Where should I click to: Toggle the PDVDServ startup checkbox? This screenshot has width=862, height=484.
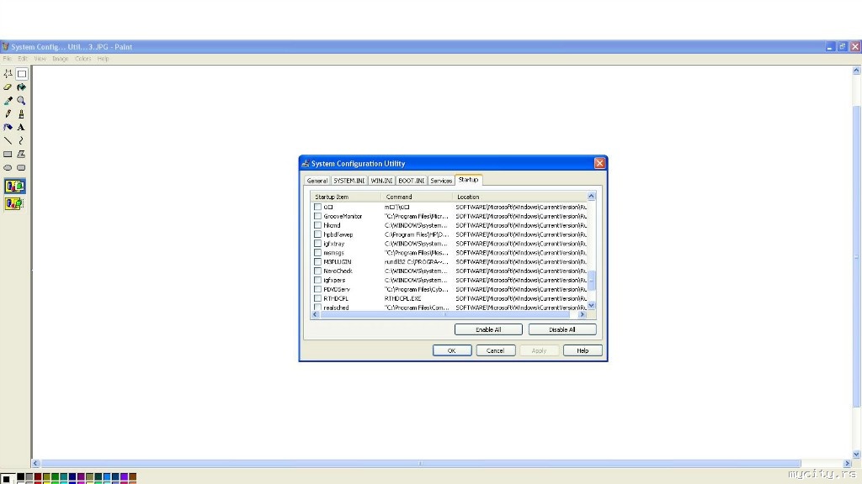point(317,289)
